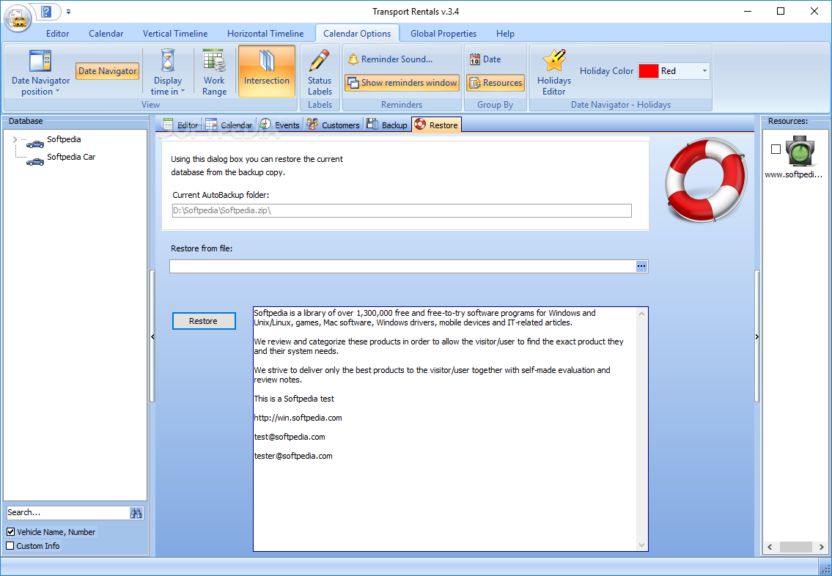Select Softpedia Car in Database tree
Screen dimensions: 832x576
point(71,157)
